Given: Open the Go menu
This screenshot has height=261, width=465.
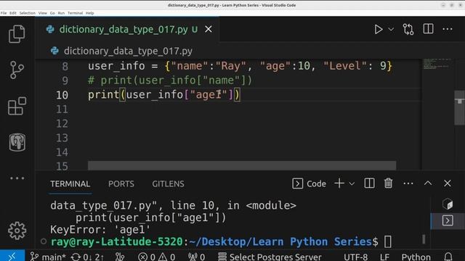Looking at the screenshot, I should tap(52, 13).
